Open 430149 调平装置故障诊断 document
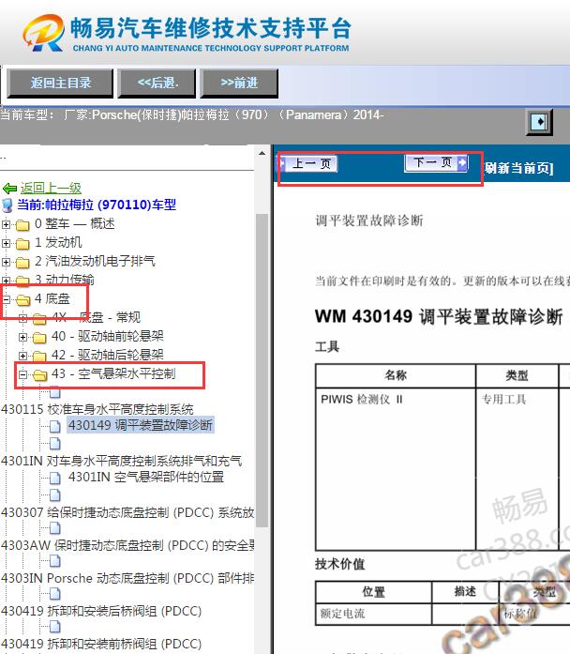Image resolution: width=570 pixels, height=654 pixels. point(141,425)
